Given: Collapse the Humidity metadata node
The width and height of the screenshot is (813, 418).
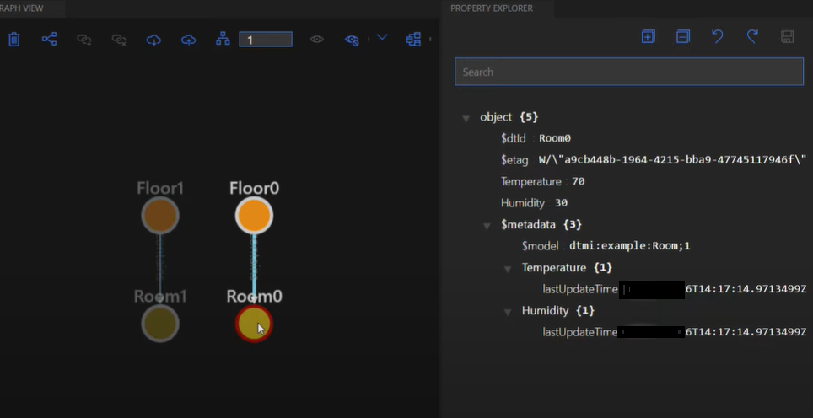Looking at the screenshot, I should (x=508, y=311).
